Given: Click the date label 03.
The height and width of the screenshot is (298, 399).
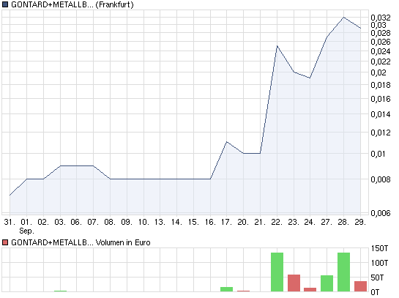Looking at the screenshot, I should pyautogui.click(x=60, y=222).
